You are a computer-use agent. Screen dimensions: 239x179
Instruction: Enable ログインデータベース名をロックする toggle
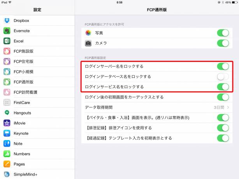[x=223, y=77]
